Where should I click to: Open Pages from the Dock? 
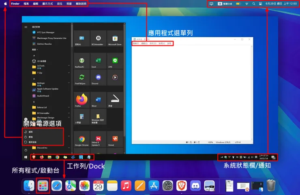140,186
